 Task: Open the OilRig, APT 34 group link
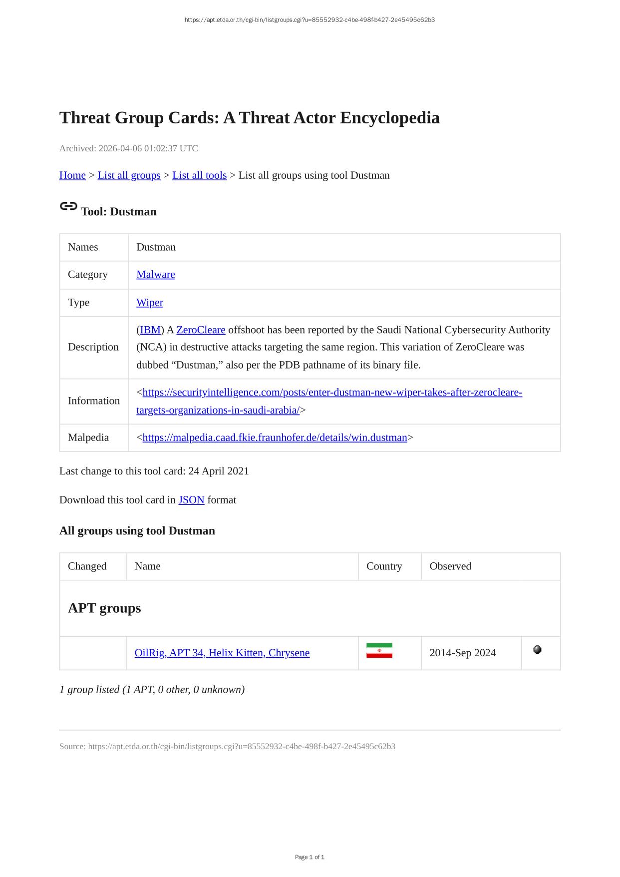click(x=222, y=653)
